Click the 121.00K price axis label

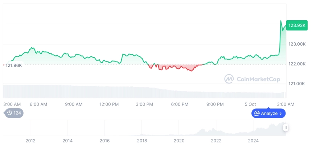[297, 84]
